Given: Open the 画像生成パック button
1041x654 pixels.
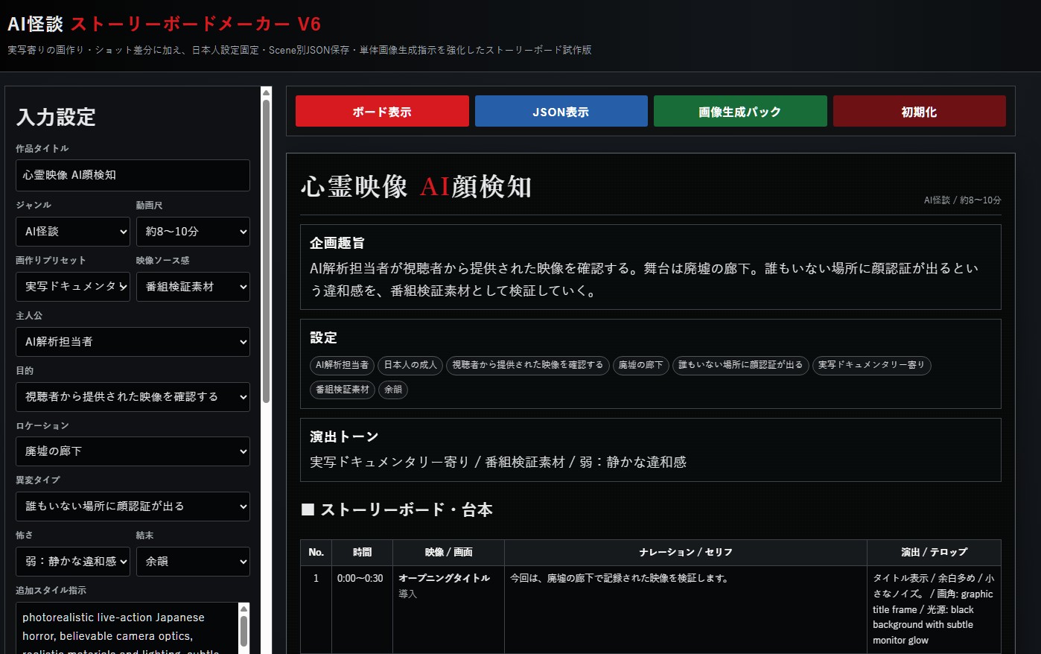Looking at the screenshot, I should [740, 111].
